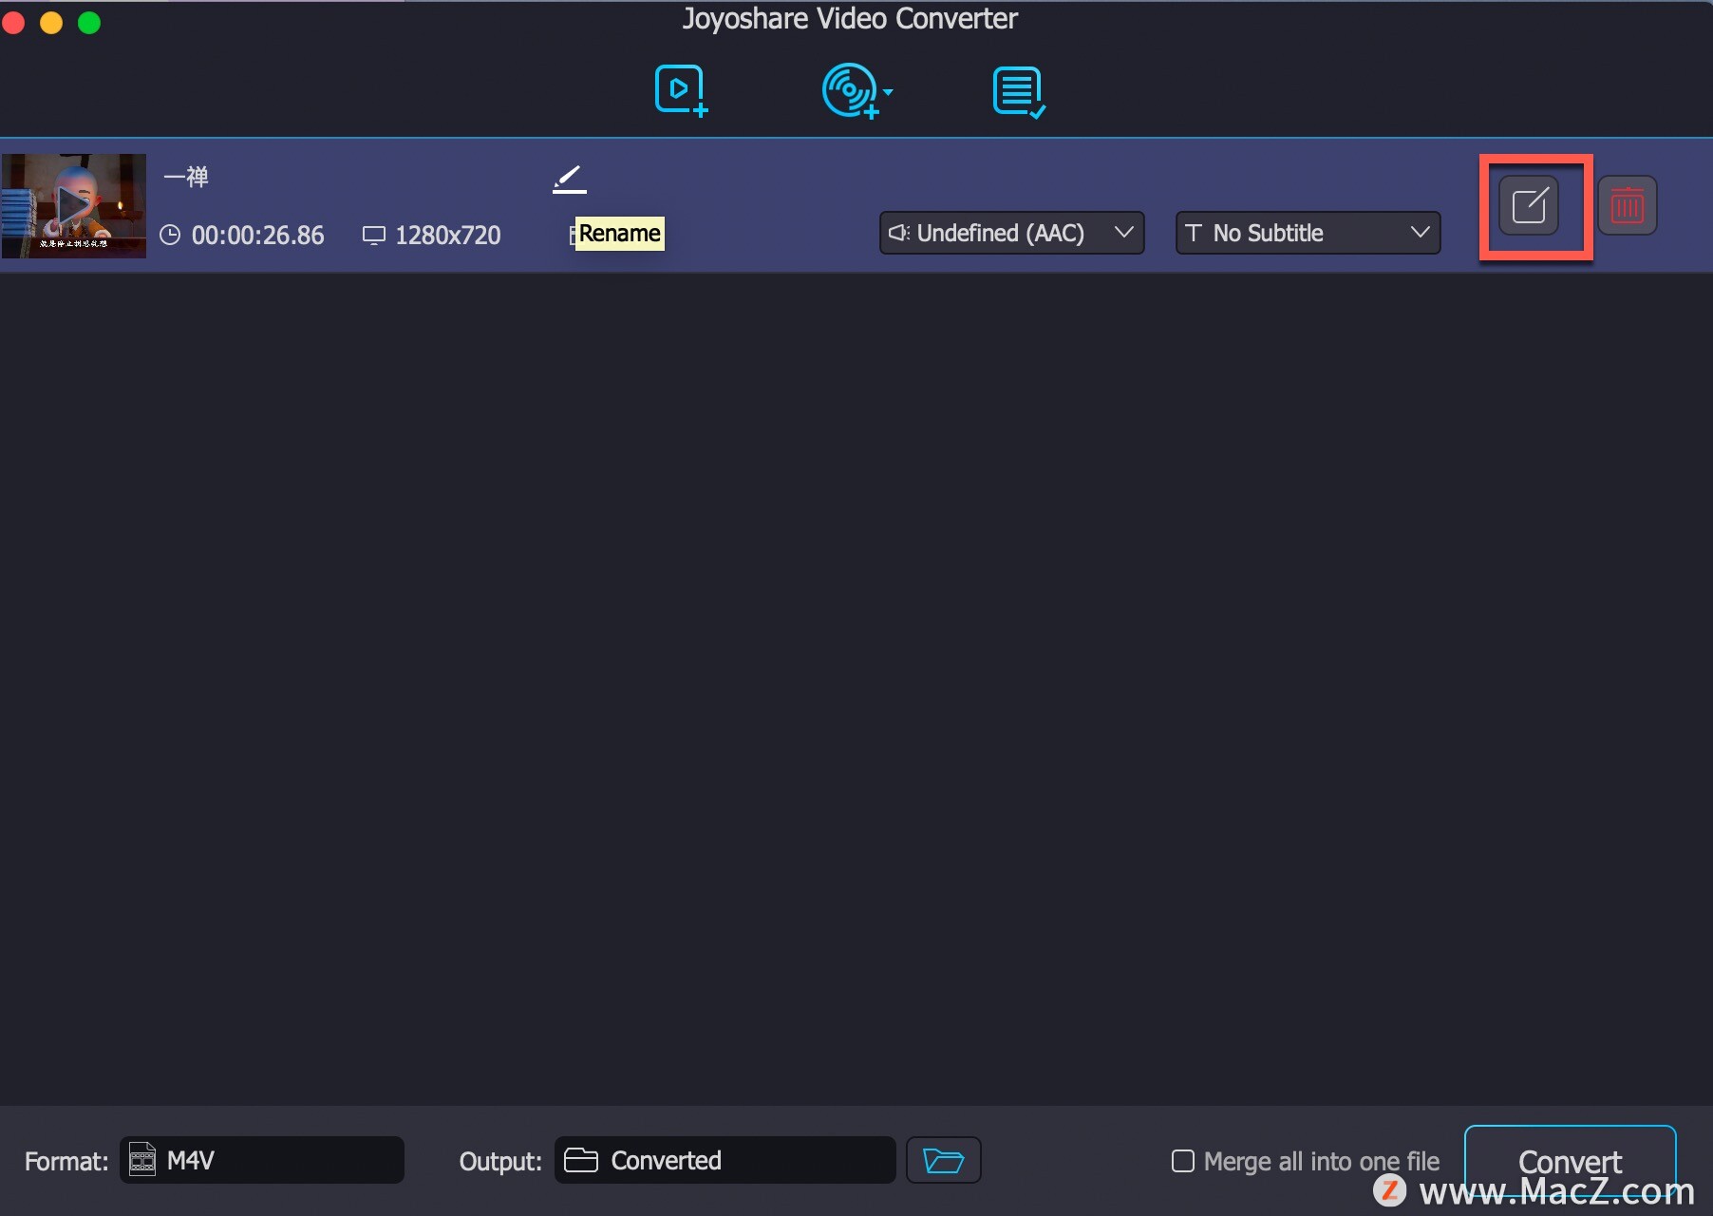Click the Convert button
This screenshot has width=1713, height=1216.
click(x=1570, y=1161)
